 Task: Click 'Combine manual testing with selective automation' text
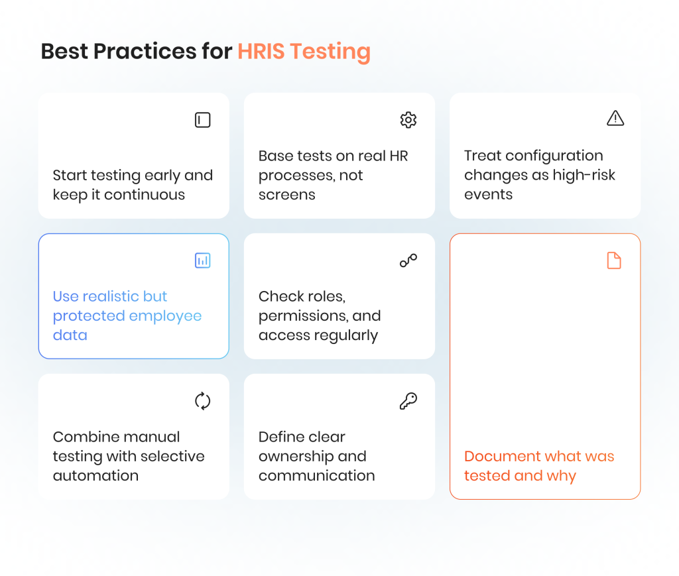[x=129, y=456]
